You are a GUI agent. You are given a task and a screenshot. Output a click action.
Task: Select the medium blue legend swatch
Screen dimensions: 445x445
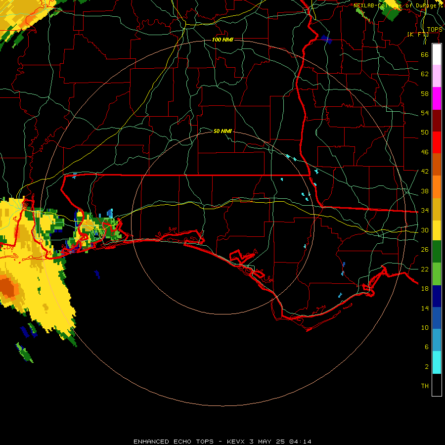click(x=437, y=318)
